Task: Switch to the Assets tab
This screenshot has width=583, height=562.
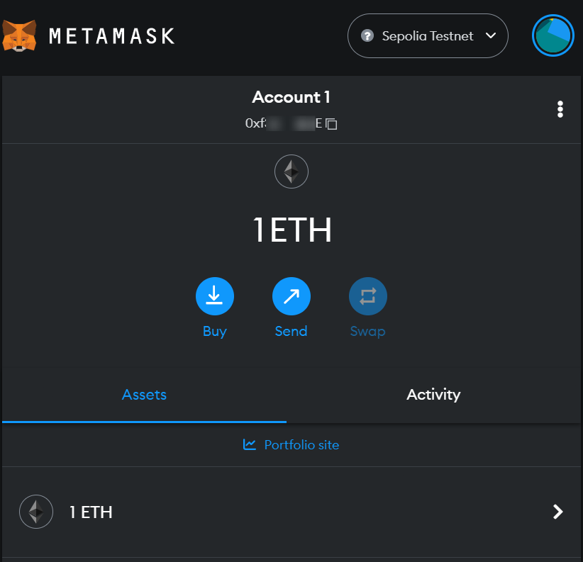Action: (144, 395)
